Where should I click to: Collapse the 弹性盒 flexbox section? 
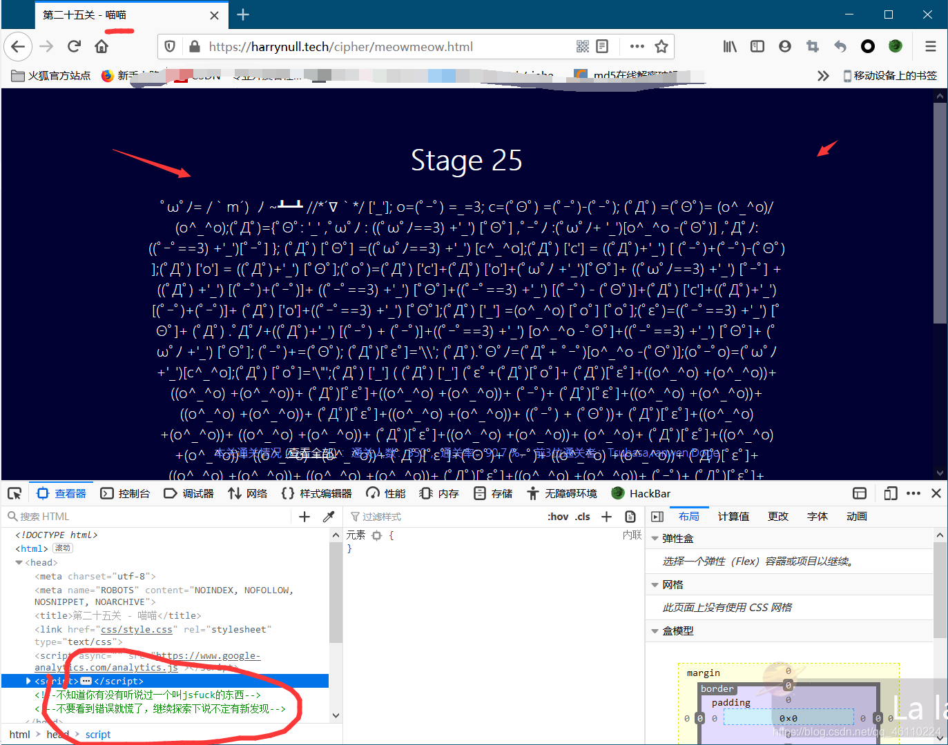point(655,538)
